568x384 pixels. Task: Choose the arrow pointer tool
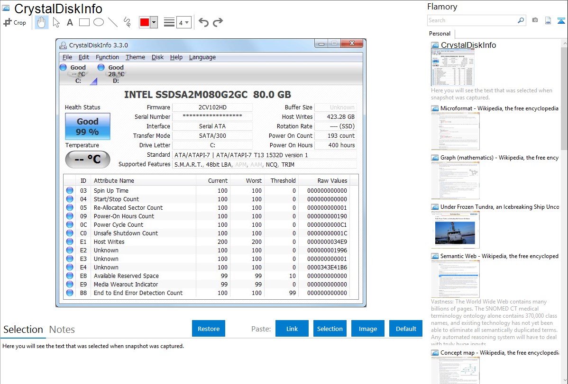click(56, 22)
